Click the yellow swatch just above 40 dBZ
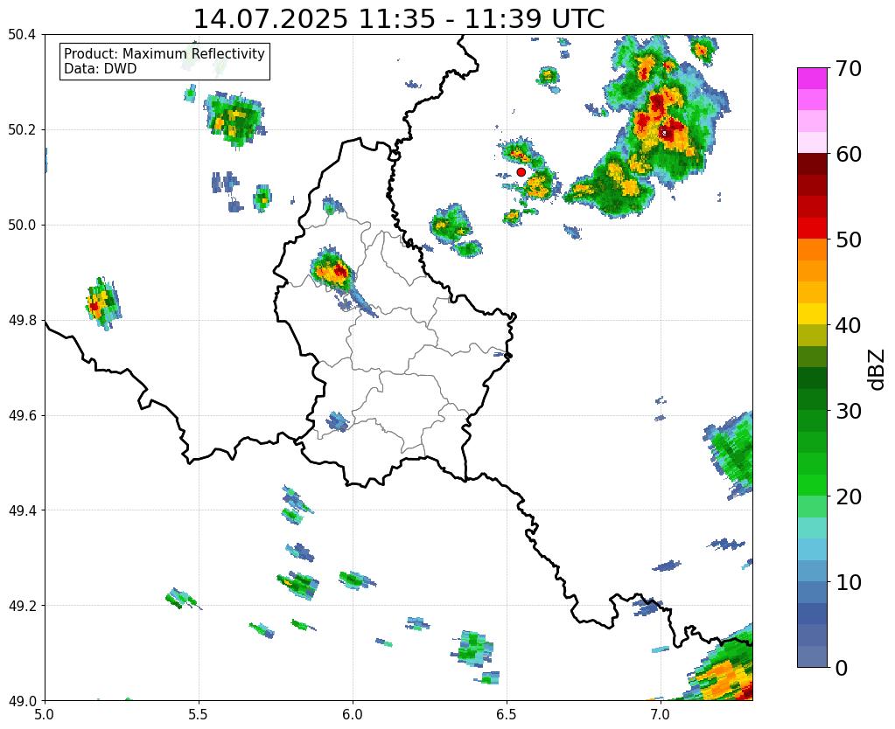895x729 pixels. coord(812,314)
